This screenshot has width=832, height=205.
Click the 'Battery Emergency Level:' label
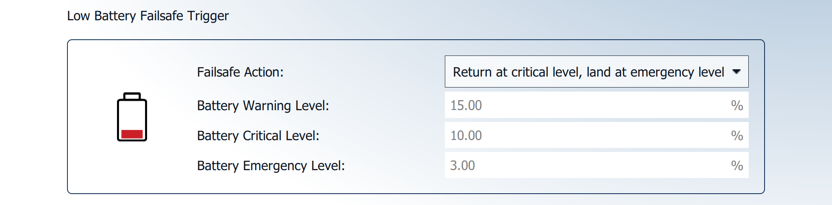(271, 166)
